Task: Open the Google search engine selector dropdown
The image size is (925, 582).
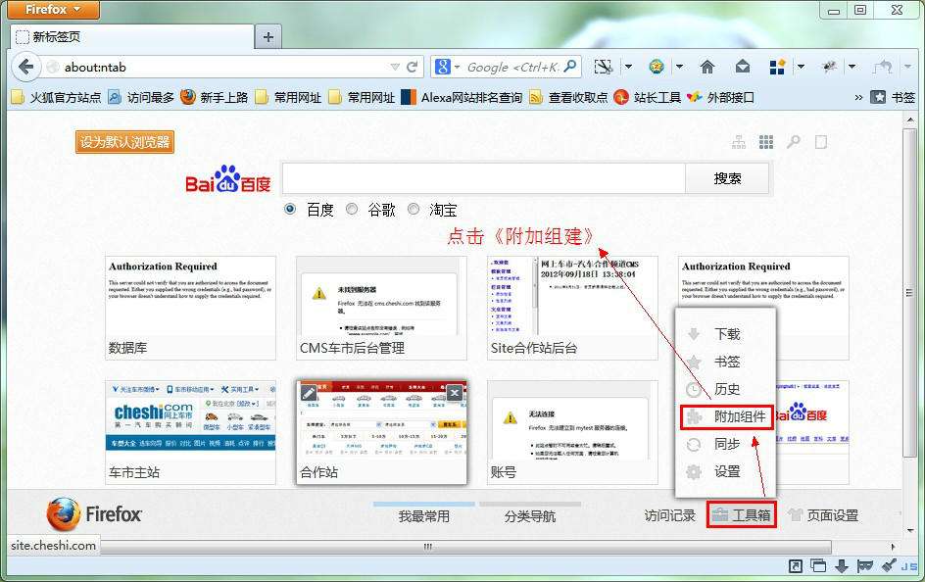Action: (448, 67)
